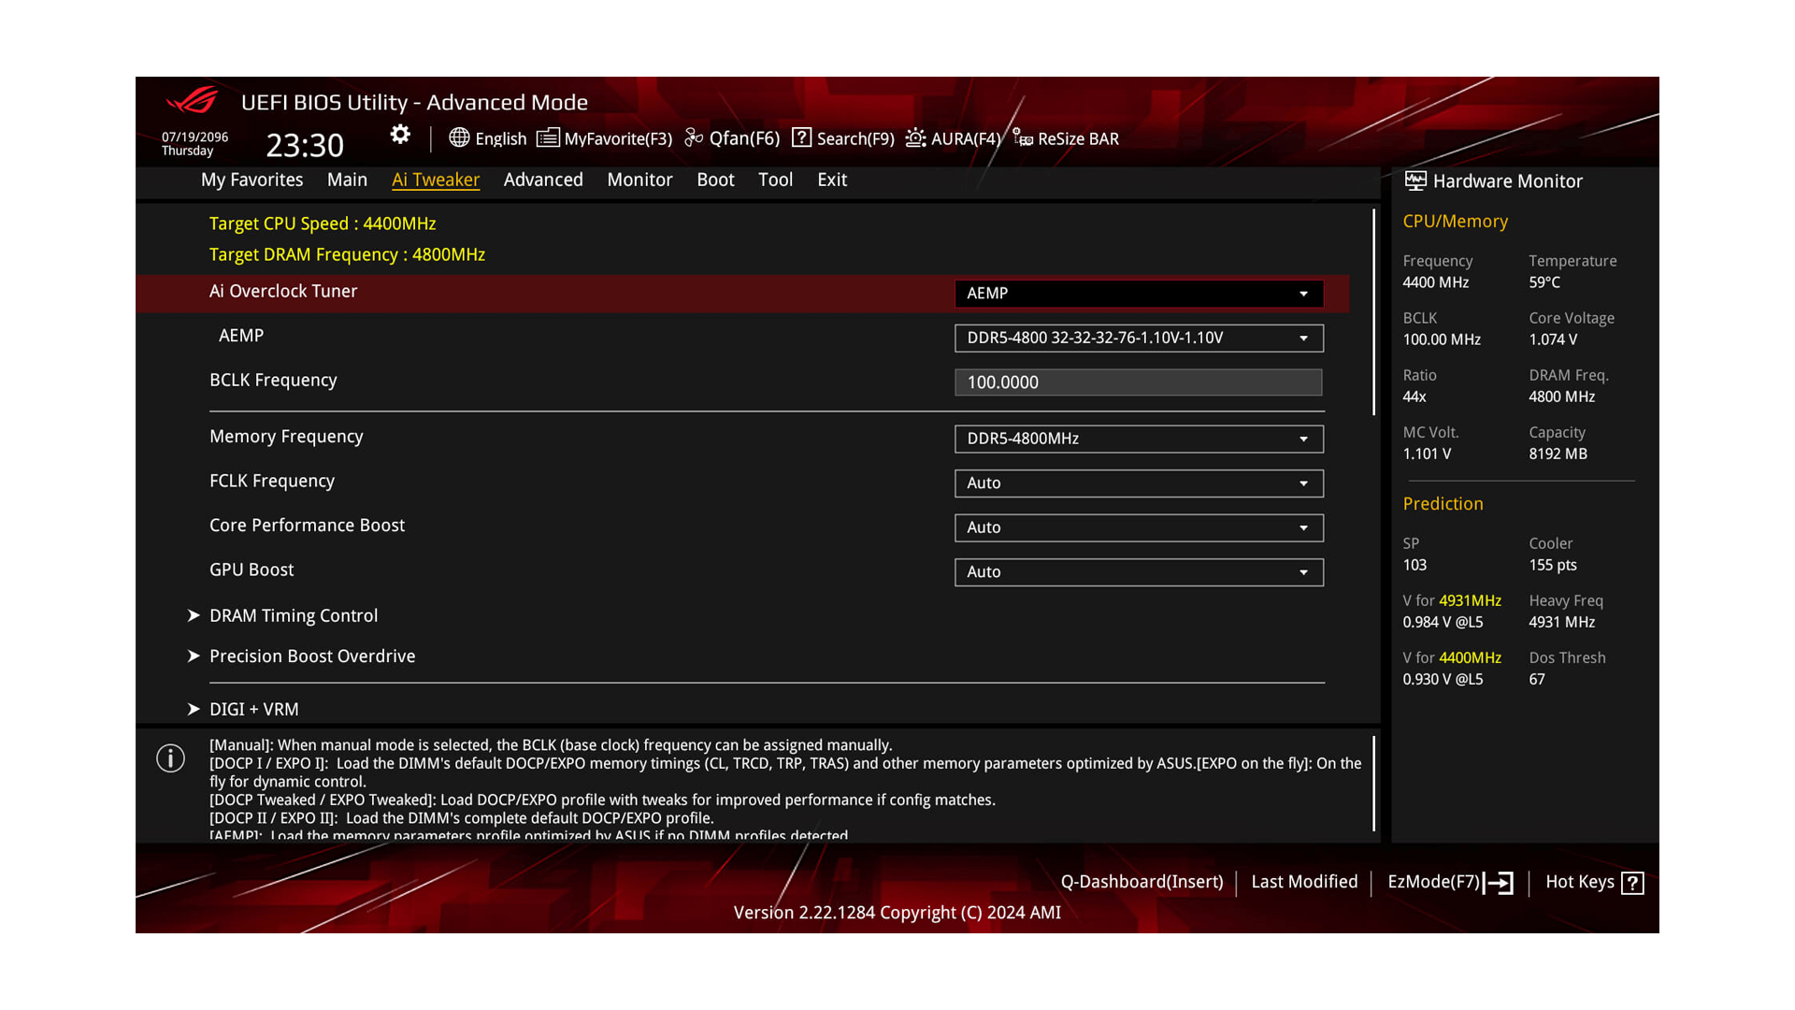Click the yellow 4400MHz prediction text
1795x1010 pixels.
coord(1470,657)
